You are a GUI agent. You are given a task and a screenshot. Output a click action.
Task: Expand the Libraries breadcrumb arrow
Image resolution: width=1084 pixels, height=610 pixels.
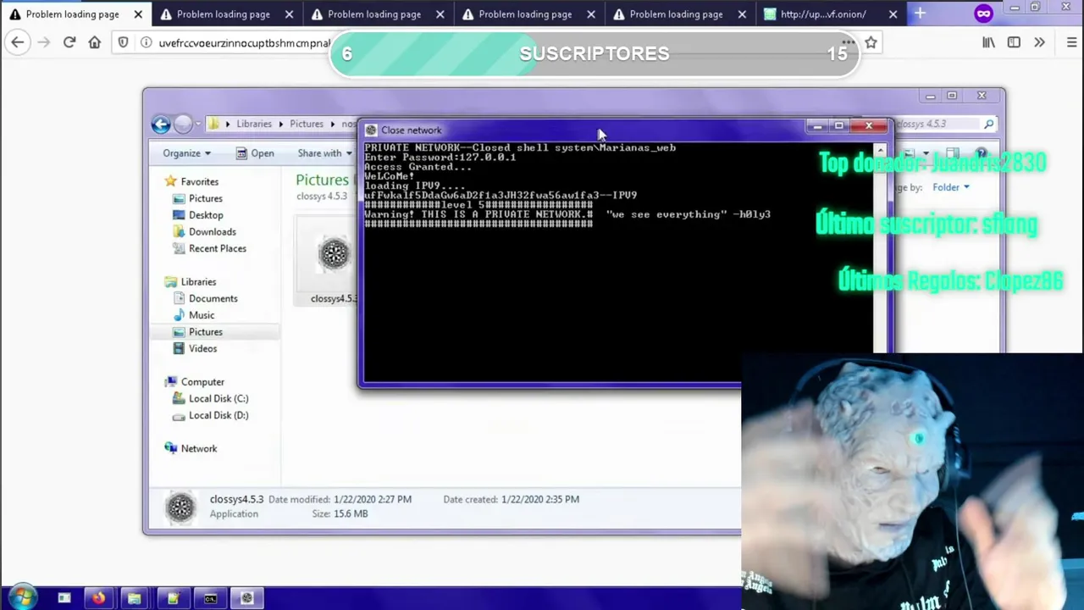(x=281, y=125)
